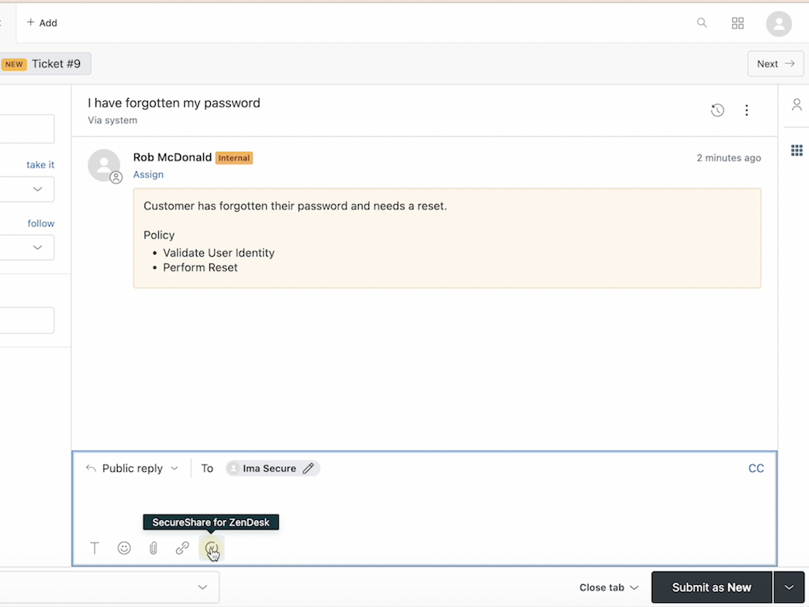Open the user context panel icon

[796, 105]
